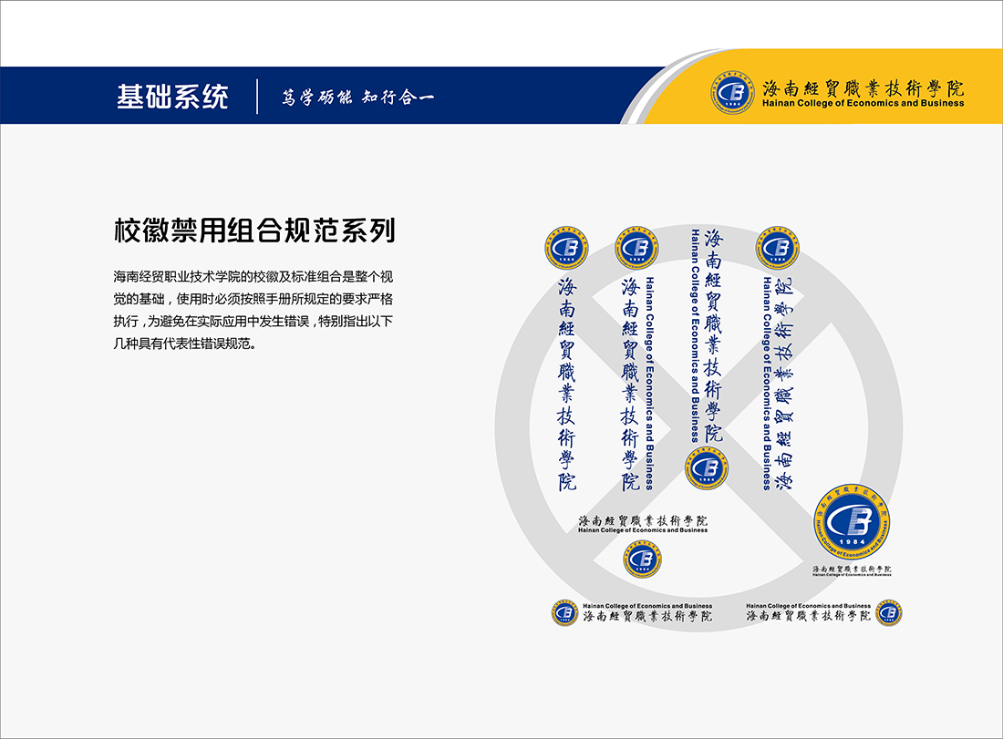Click emblem above the leftmost vertical calligraphy name

(565, 248)
